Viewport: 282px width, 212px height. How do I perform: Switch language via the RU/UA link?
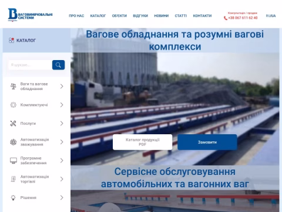tap(271, 16)
